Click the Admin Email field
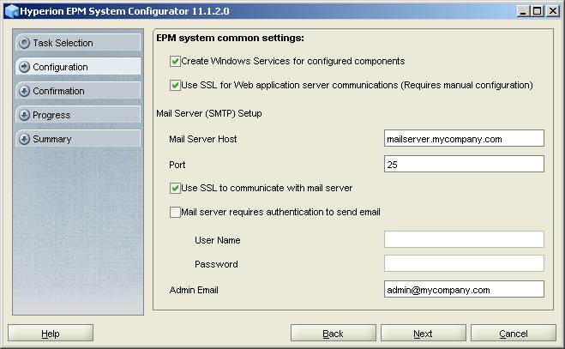The width and height of the screenshot is (565, 349). (x=464, y=289)
